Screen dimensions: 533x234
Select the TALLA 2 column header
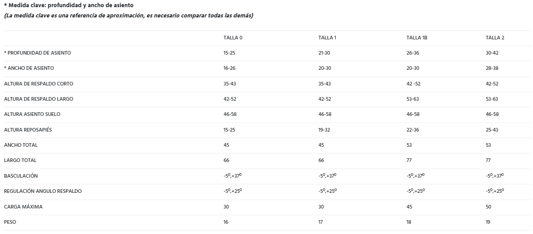point(495,38)
